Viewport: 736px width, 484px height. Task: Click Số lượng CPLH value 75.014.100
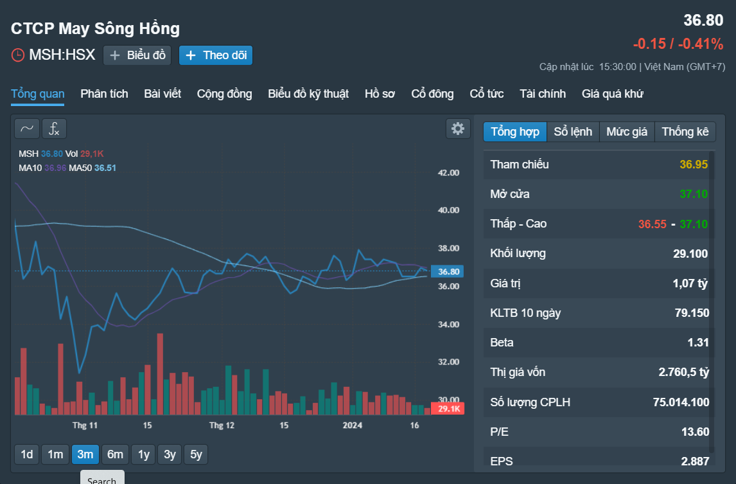point(681,402)
